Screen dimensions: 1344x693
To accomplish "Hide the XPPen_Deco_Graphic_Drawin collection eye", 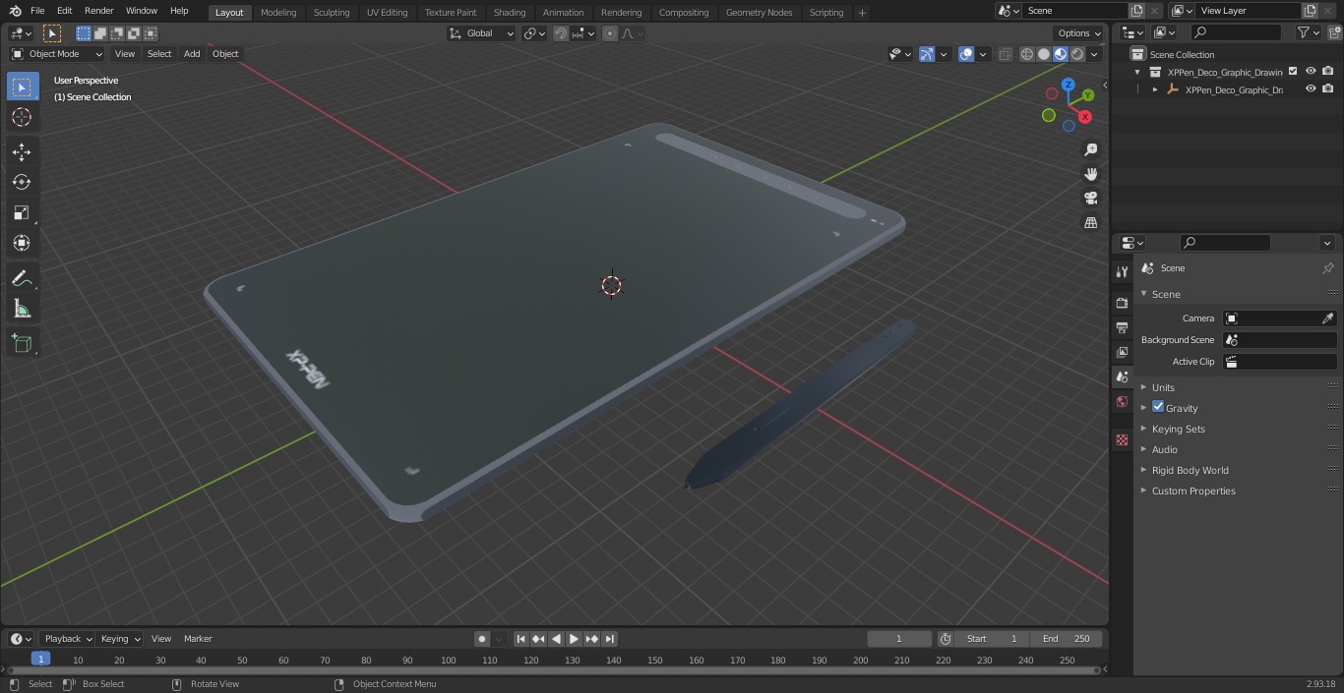I will [x=1311, y=71].
